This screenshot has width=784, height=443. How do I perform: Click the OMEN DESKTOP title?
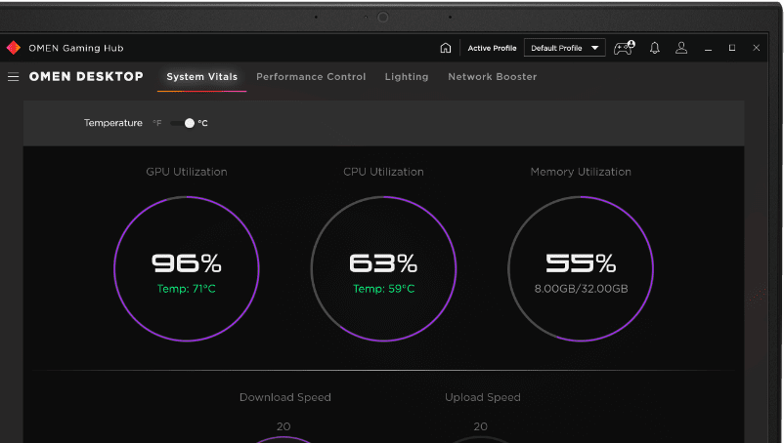(x=86, y=77)
